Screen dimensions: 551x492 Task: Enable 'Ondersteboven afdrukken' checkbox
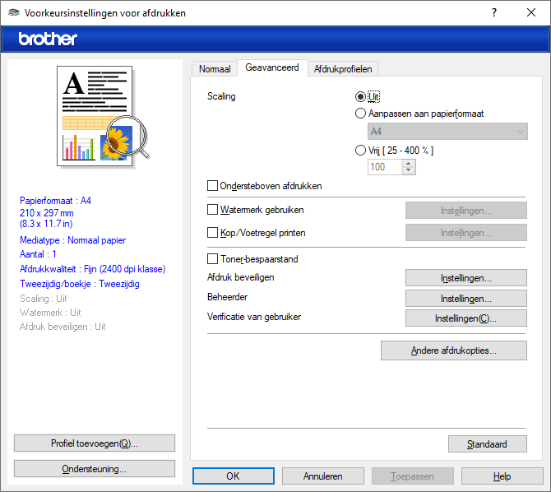(x=214, y=186)
